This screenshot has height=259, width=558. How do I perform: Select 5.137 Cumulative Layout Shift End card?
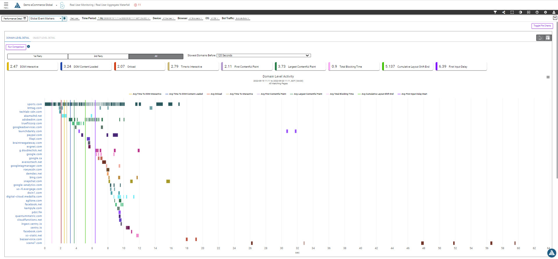[407, 66]
